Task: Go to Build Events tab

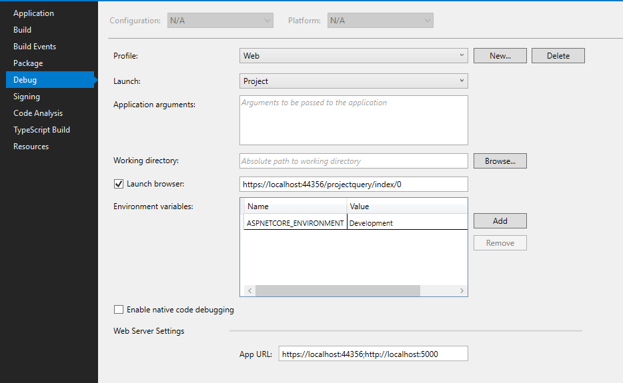Action: tap(35, 47)
